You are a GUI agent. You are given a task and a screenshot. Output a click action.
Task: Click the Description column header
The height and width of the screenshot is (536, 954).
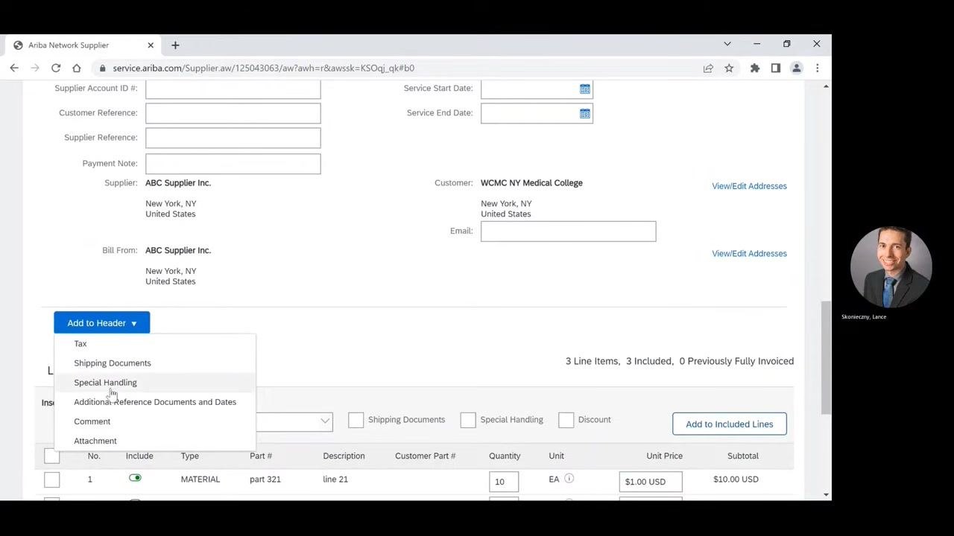point(344,456)
